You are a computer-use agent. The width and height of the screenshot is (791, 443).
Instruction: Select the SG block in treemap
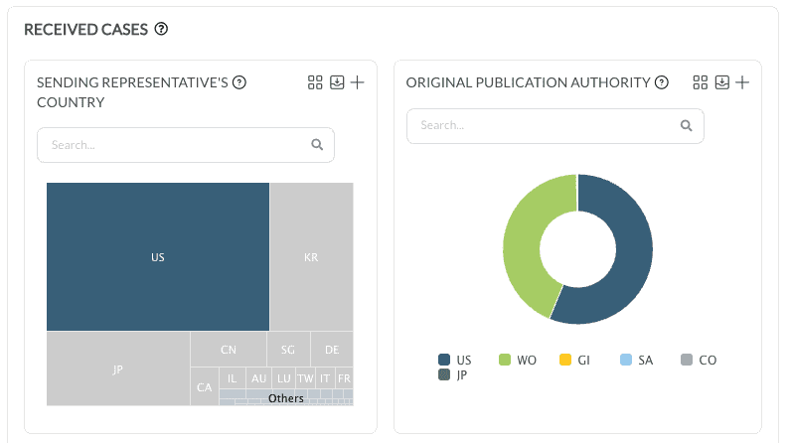click(x=288, y=350)
